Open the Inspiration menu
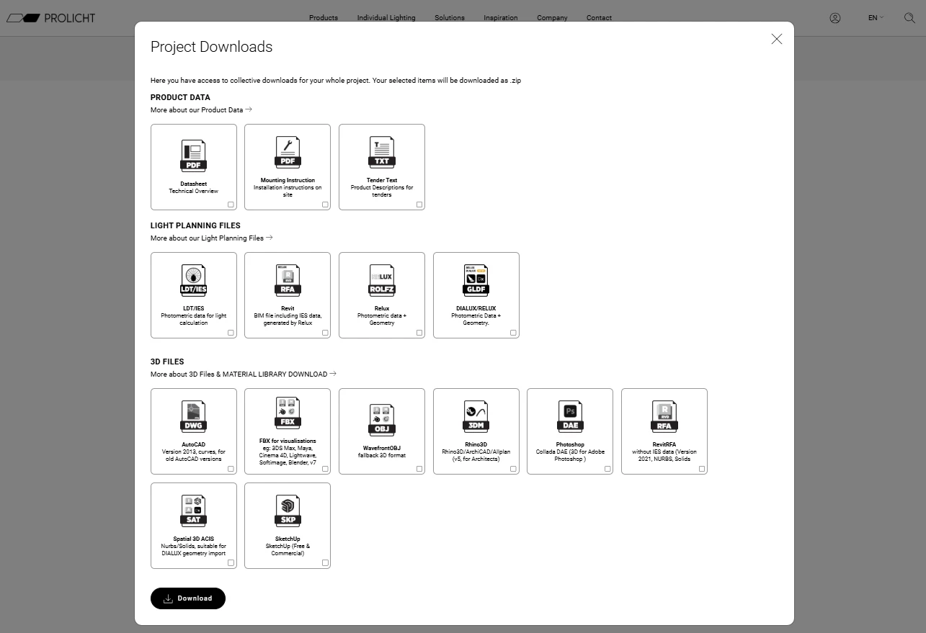926x633 pixels. pos(500,17)
